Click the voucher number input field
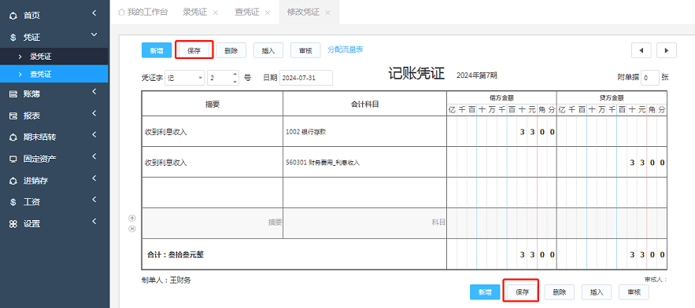 [x=224, y=78]
